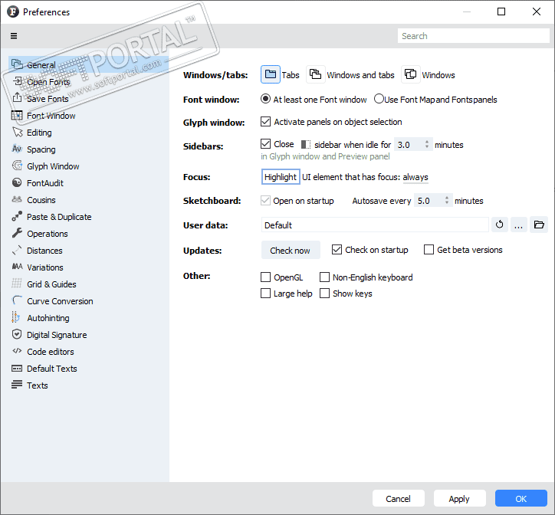The image size is (555, 515).
Task: Click Grid & Guides icon
Action: tap(17, 284)
